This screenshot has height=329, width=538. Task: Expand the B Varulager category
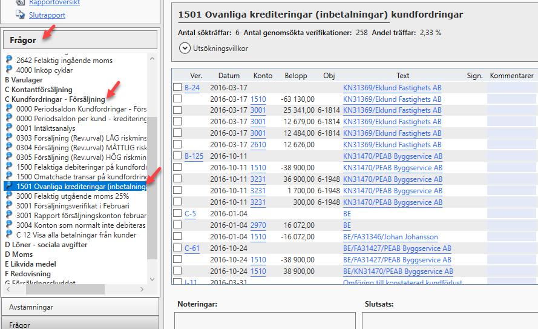pyautogui.click(x=24, y=79)
